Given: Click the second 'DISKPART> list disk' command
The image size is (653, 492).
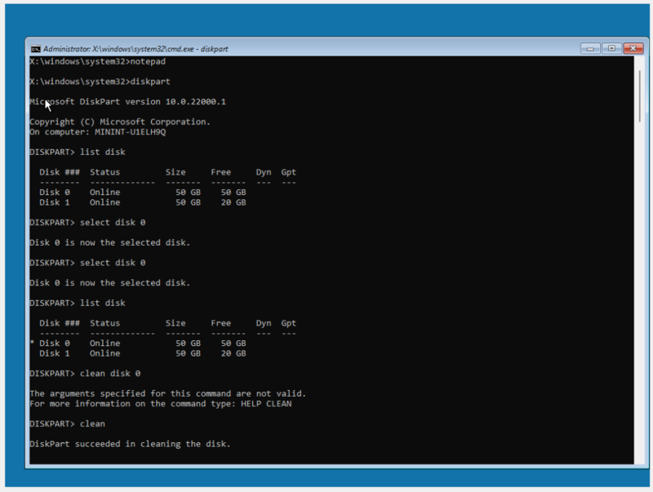Looking at the screenshot, I should tap(78, 303).
